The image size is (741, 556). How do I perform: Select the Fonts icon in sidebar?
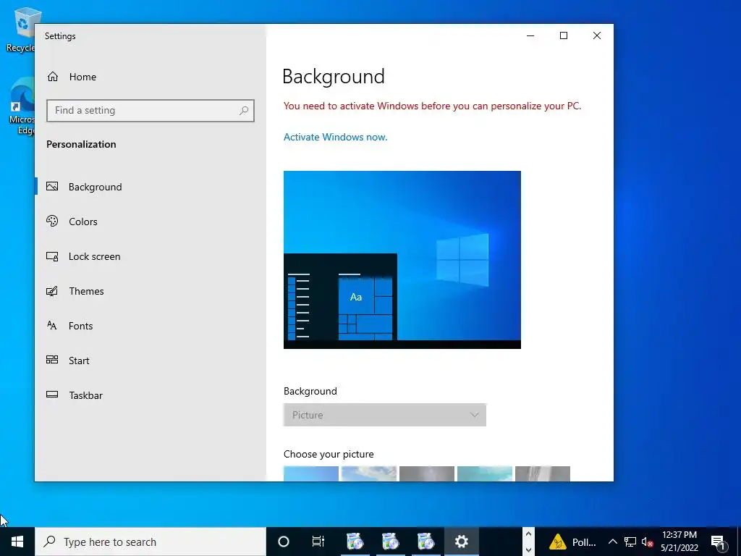(52, 325)
